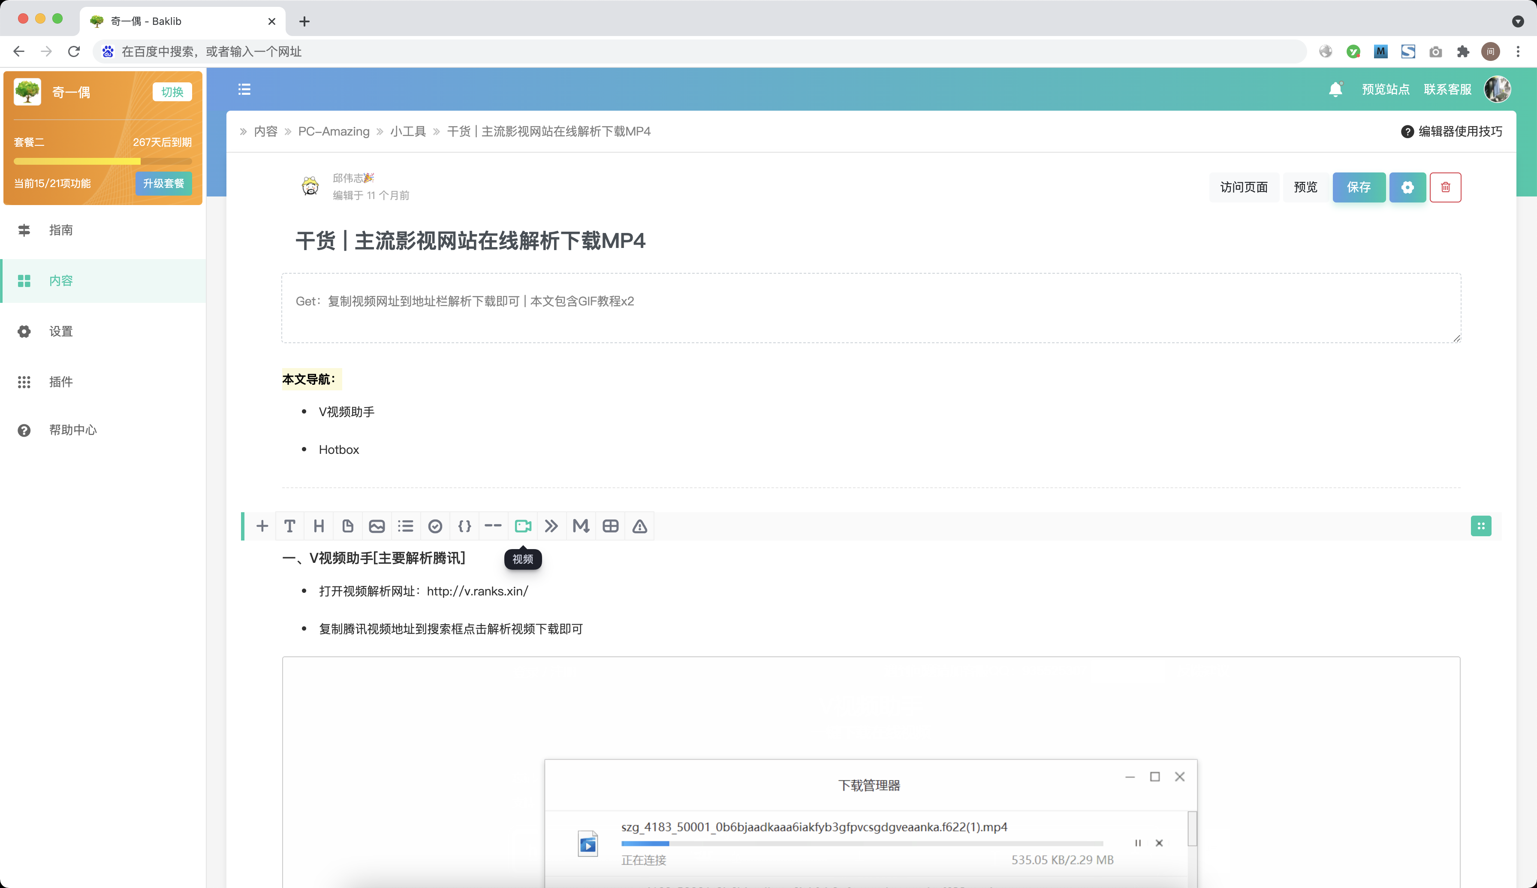Open notifications via the bell icon
Image resolution: width=1537 pixels, height=888 pixels.
pos(1335,89)
